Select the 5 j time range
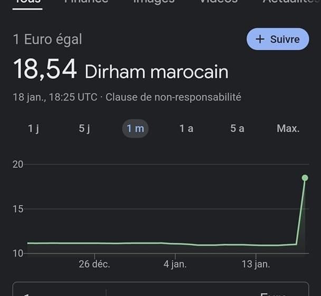This screenshot has width=321, height=296. [84, 128]
